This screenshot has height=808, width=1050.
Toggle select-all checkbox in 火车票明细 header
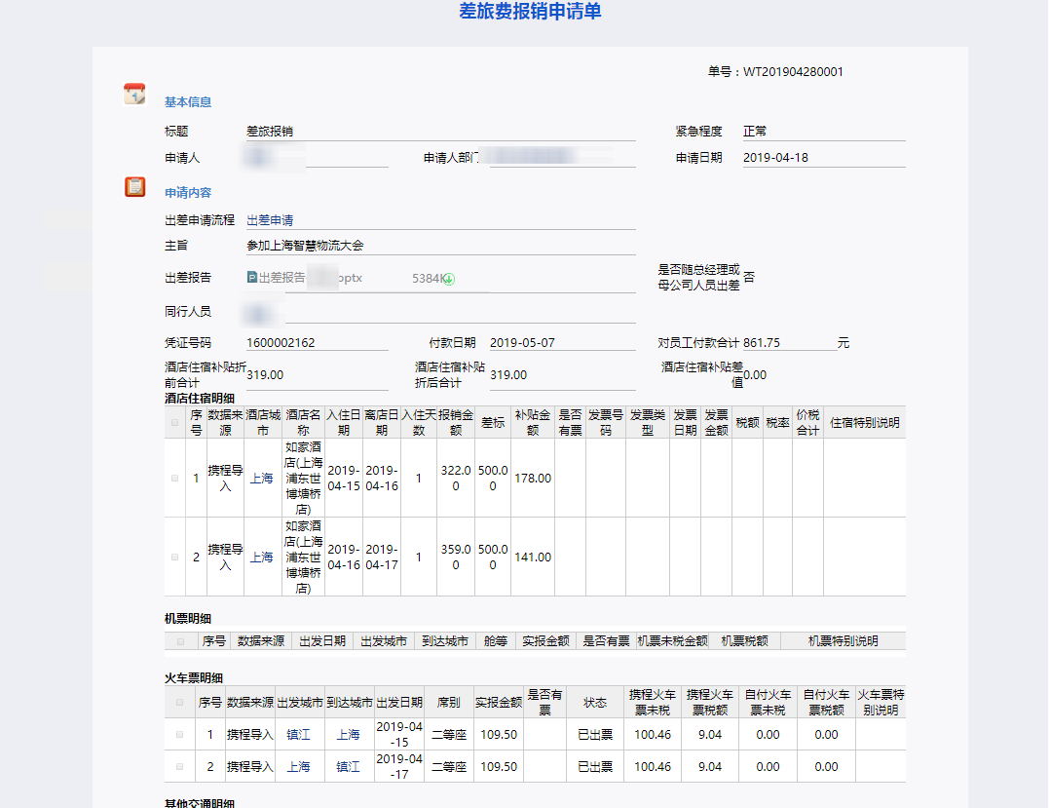click(179, 702)
